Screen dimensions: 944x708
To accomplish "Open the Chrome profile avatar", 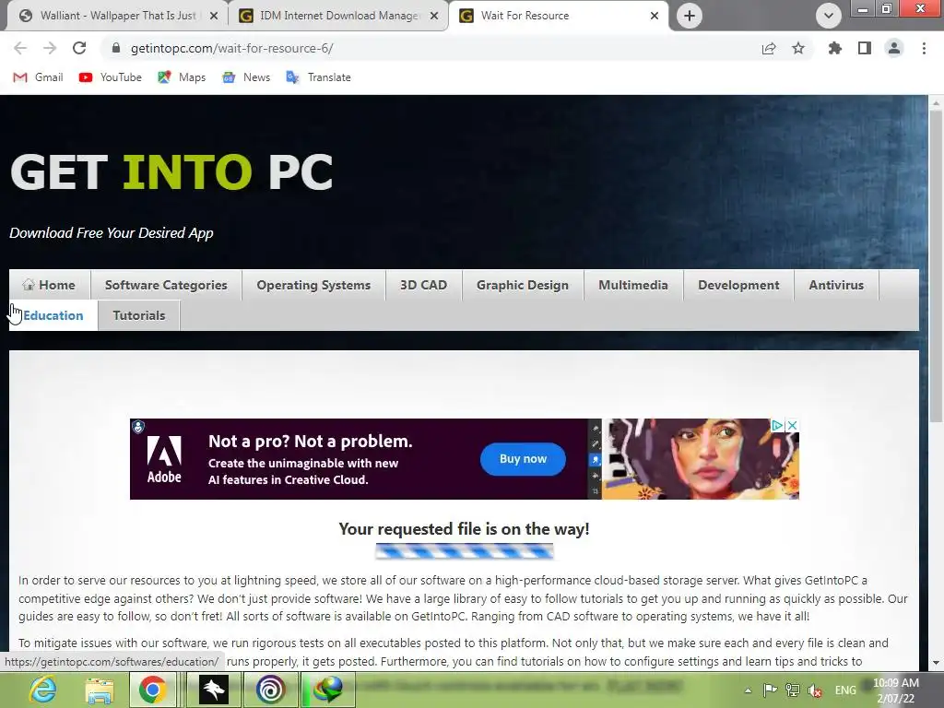I will [x=894, y=48].
